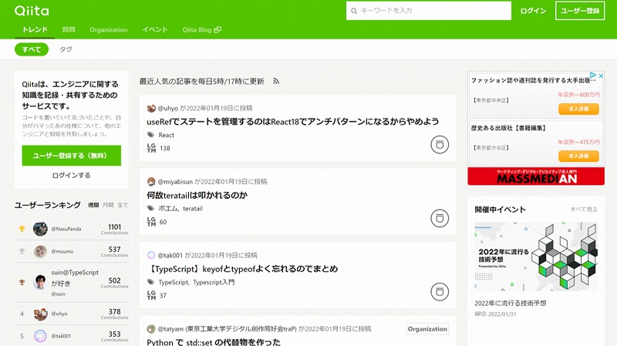Click @tak001 avatar in third article
Image resolution: width=617 pixels, height=346 pixels.
[x=151, y=255]
